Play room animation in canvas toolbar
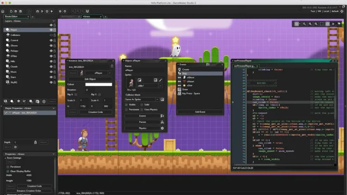347x195 pixels. (333, 24)
